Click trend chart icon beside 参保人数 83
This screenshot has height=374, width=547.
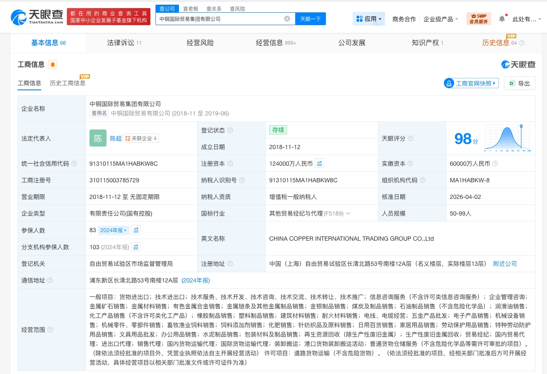pyautogui.click(x=136, y=230)
